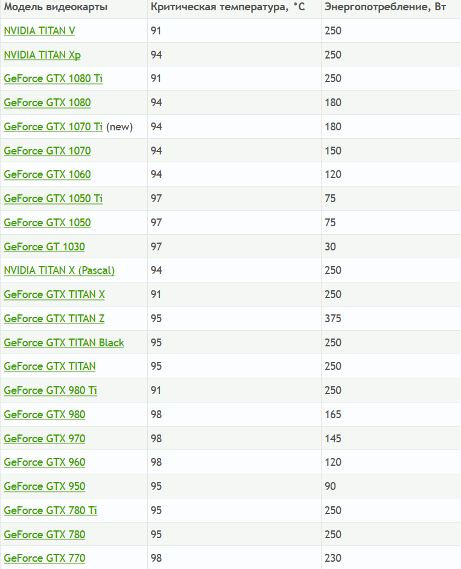Open the GeForce GTX 970 link

coord(44,439)
